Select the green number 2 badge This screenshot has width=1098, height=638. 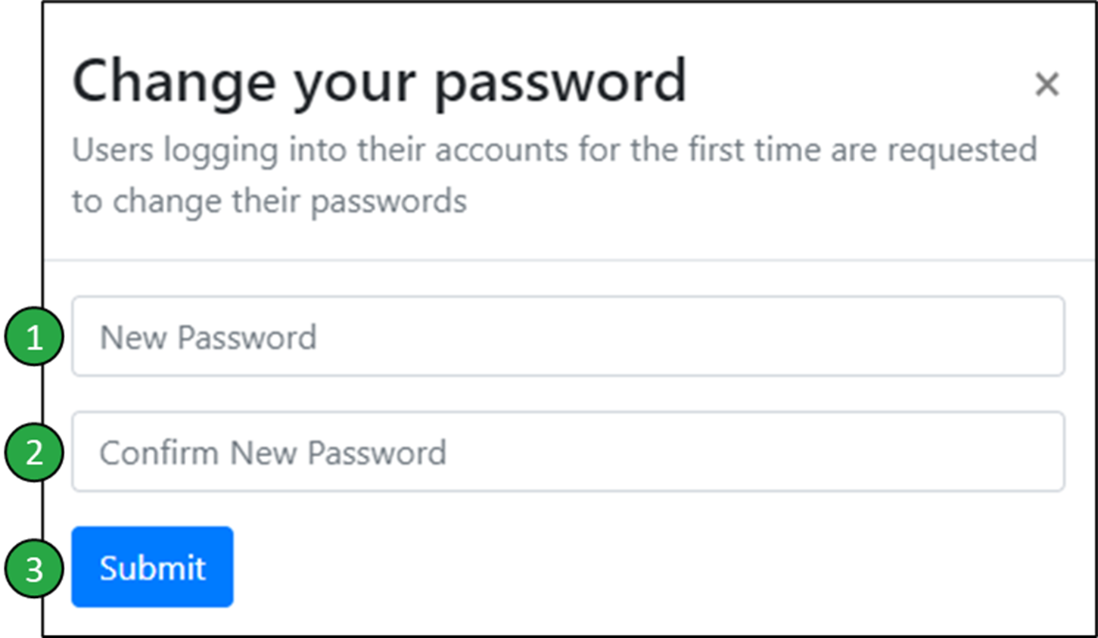tap(34, 453)
